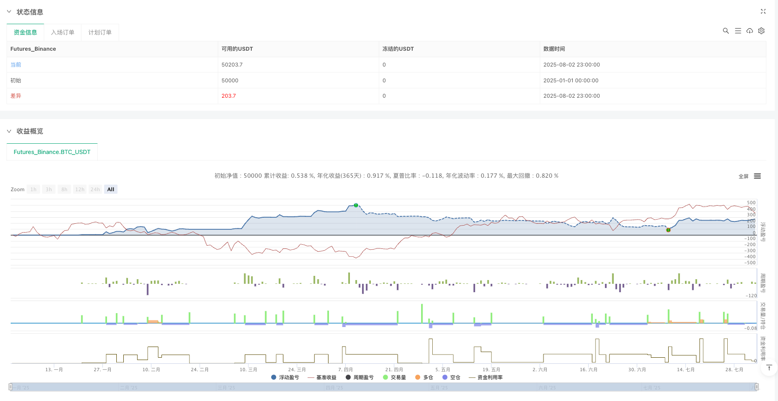Select the All zoom button

111,189
